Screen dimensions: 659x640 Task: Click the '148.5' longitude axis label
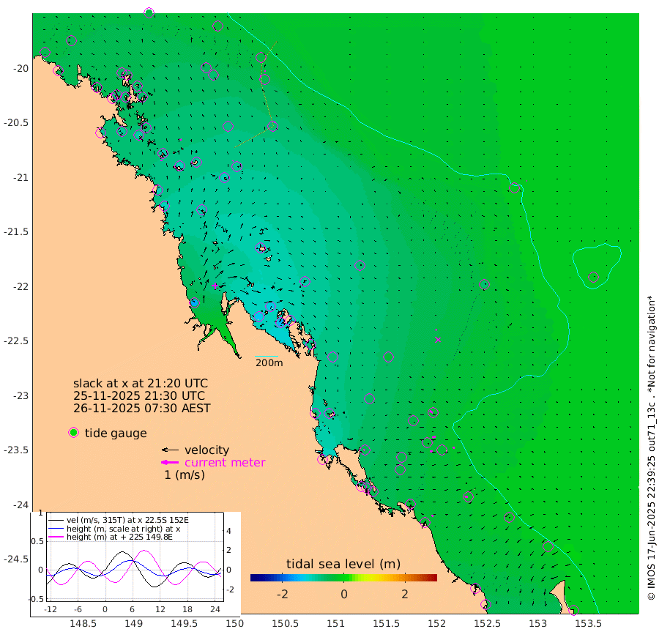pyautogui.click(x=83, y=624)
